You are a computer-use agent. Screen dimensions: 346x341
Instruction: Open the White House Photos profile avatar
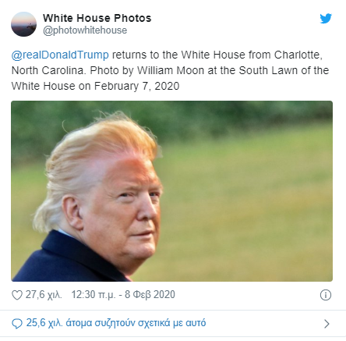23,24
